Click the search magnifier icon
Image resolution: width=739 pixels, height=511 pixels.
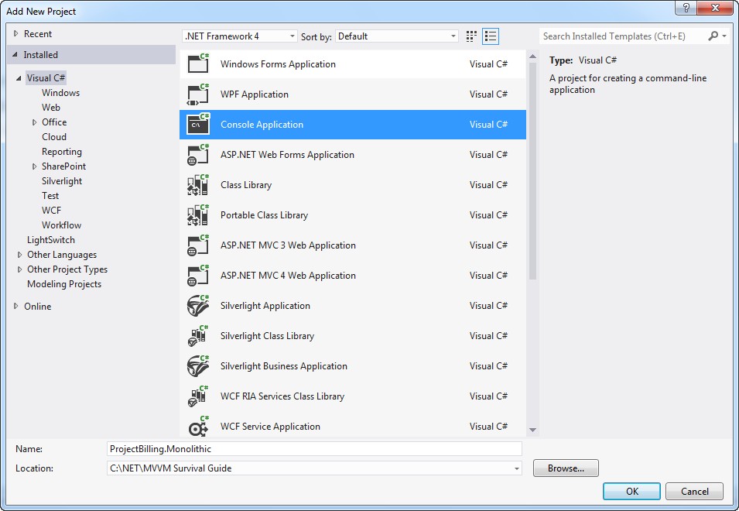pyautogui.click(x=713, y=36)
